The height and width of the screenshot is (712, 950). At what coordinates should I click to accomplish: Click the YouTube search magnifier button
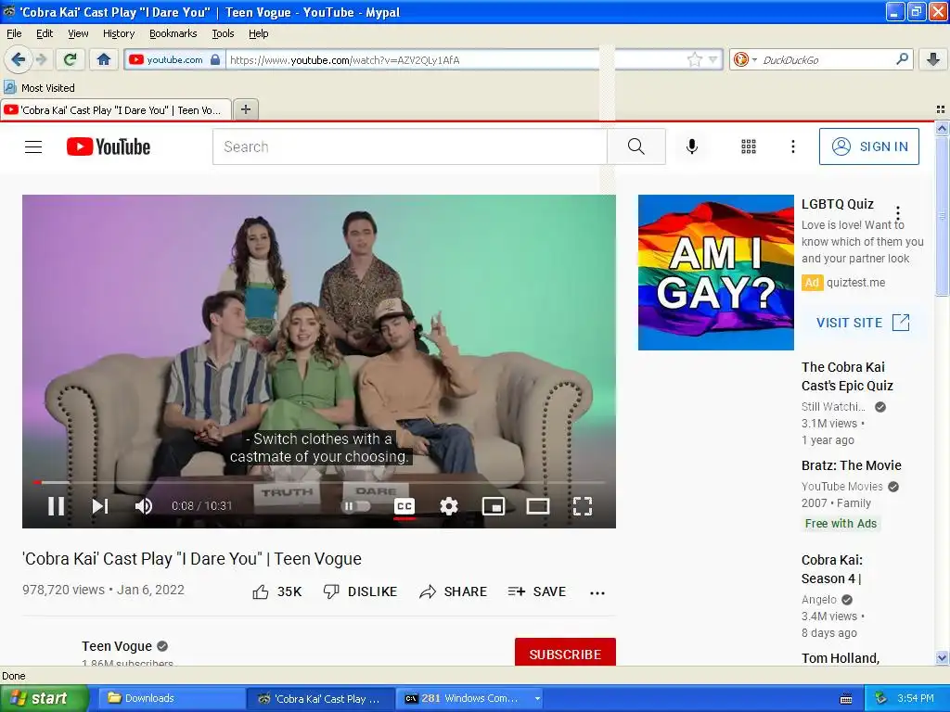pyautogui.click(x=636, y=146)
